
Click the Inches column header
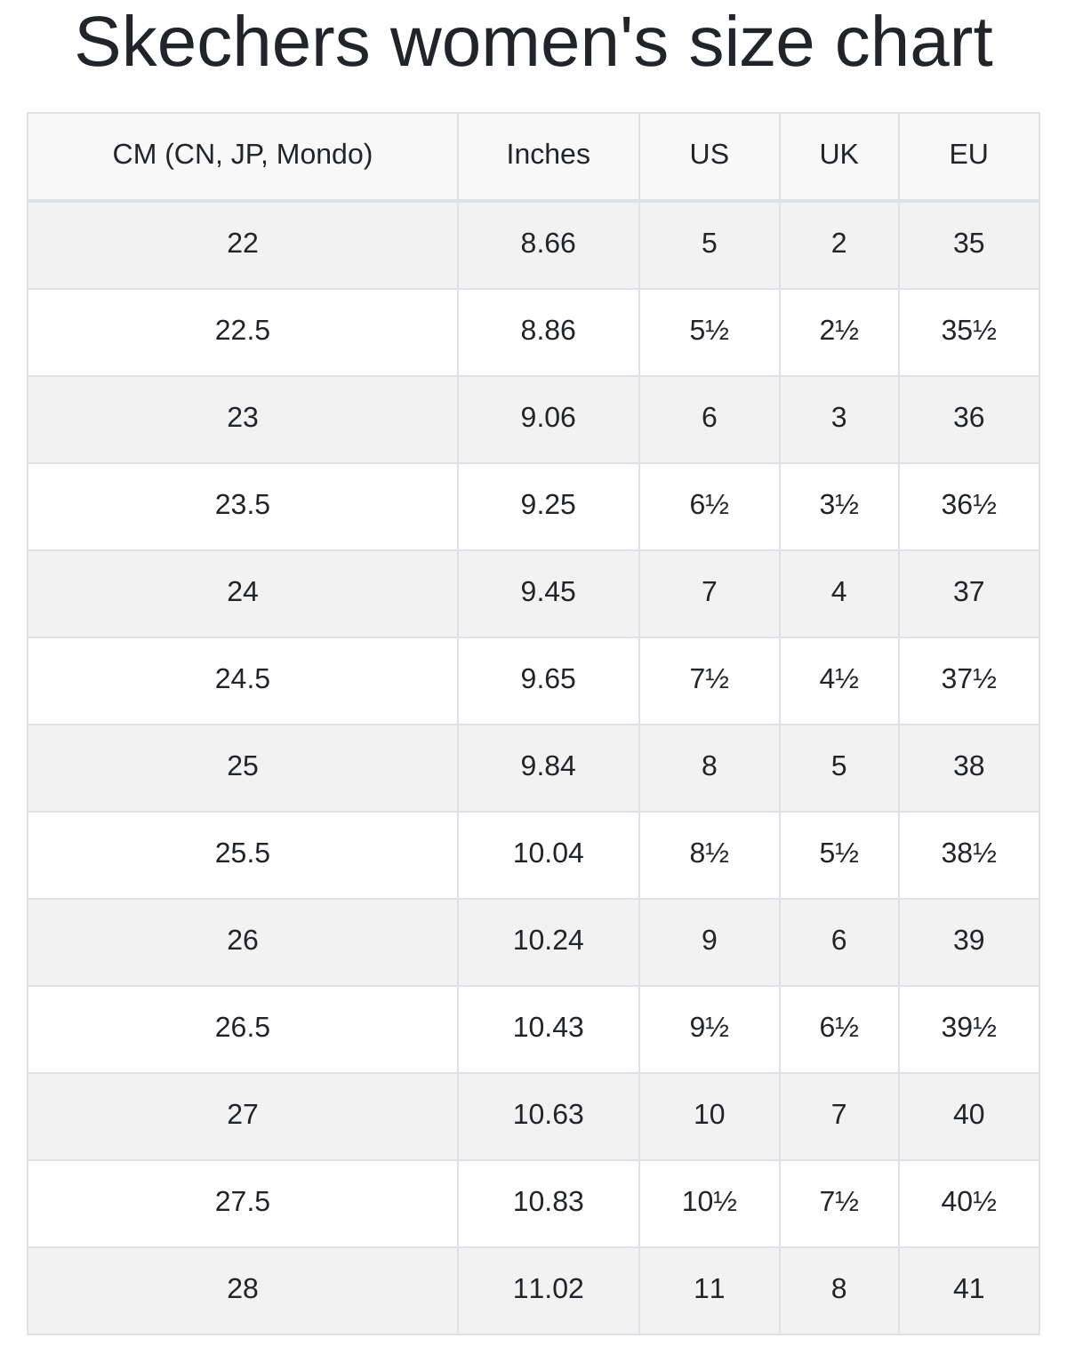click(x=549, y=156)
